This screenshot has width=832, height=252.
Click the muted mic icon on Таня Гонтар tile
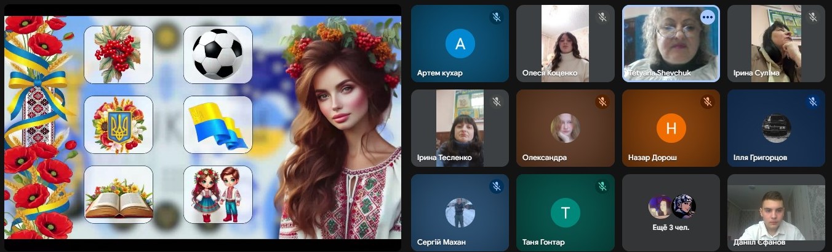(602, 186)
